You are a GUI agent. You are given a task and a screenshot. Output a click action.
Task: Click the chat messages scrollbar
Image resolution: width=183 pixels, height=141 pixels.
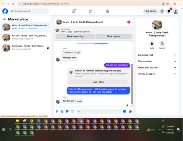pos(132,84)
